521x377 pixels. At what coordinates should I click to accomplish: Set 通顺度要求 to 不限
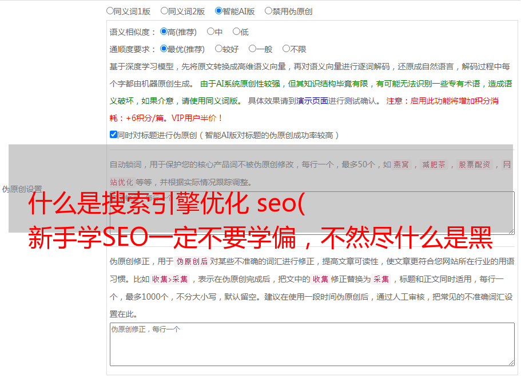pyautogui.click(x=286, y=49)
